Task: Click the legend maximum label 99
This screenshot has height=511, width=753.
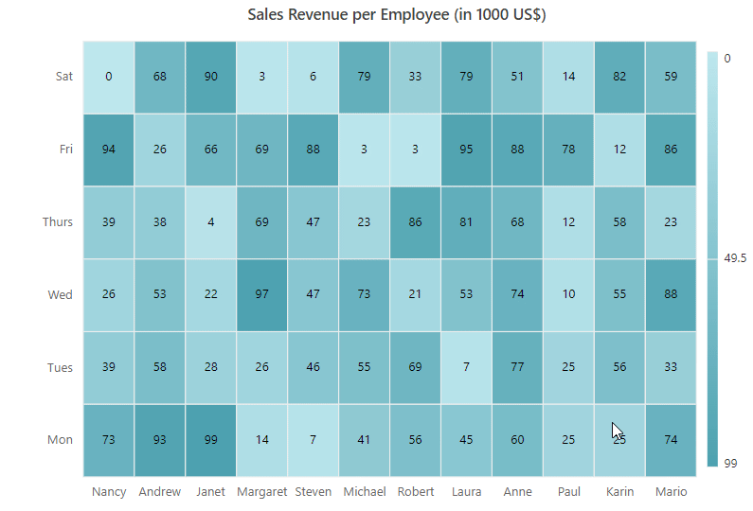Action: (x=730, y=464)
